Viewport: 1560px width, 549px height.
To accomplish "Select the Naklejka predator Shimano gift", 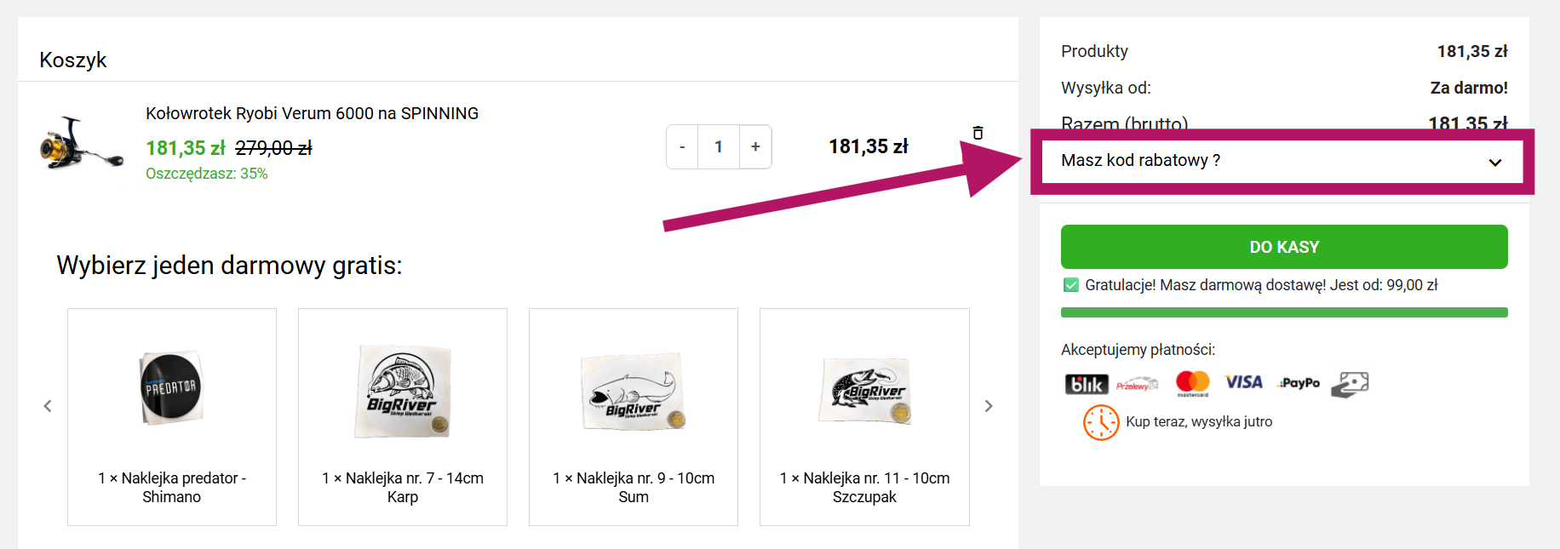I will point(172,417).
